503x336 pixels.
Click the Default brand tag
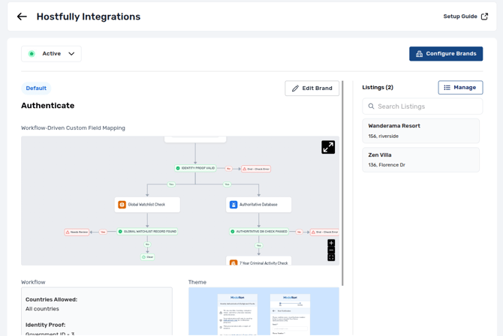(x=36, y=88)
